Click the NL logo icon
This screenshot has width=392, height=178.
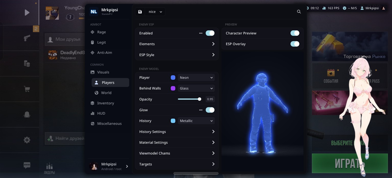pyautogui.click(x=94, y=12)
